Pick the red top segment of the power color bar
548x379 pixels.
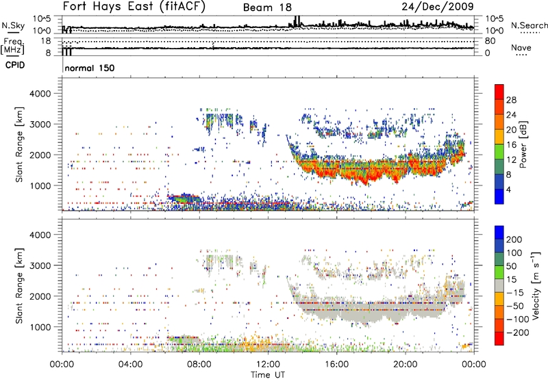click(499, 92)
